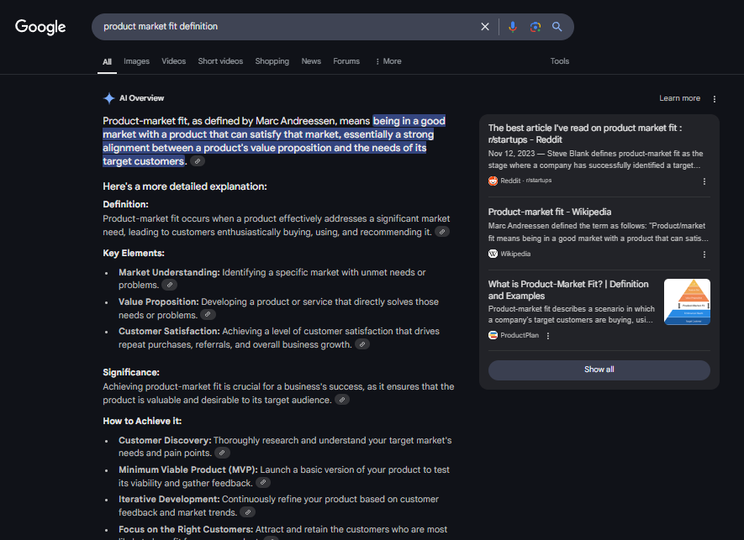Click link chip in Market Understanding bullet

coord(169,285)
